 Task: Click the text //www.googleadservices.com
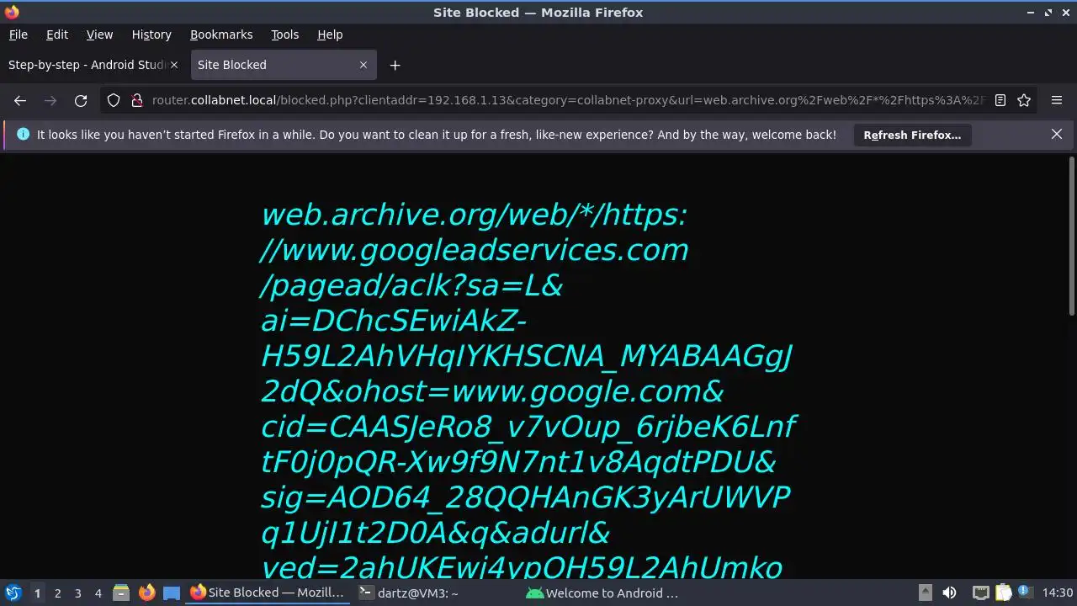pyautogui.click(x=475, y=250)
